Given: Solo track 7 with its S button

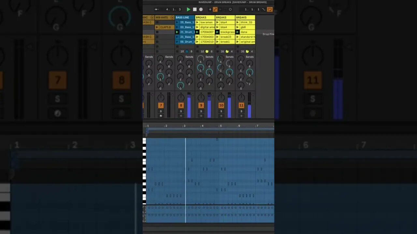Looking at the screenshot, I should coord(161,111).
